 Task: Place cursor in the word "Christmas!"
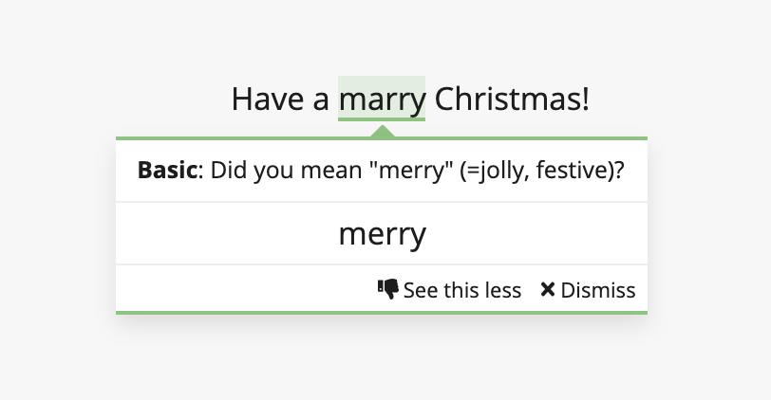coord(512,99)
